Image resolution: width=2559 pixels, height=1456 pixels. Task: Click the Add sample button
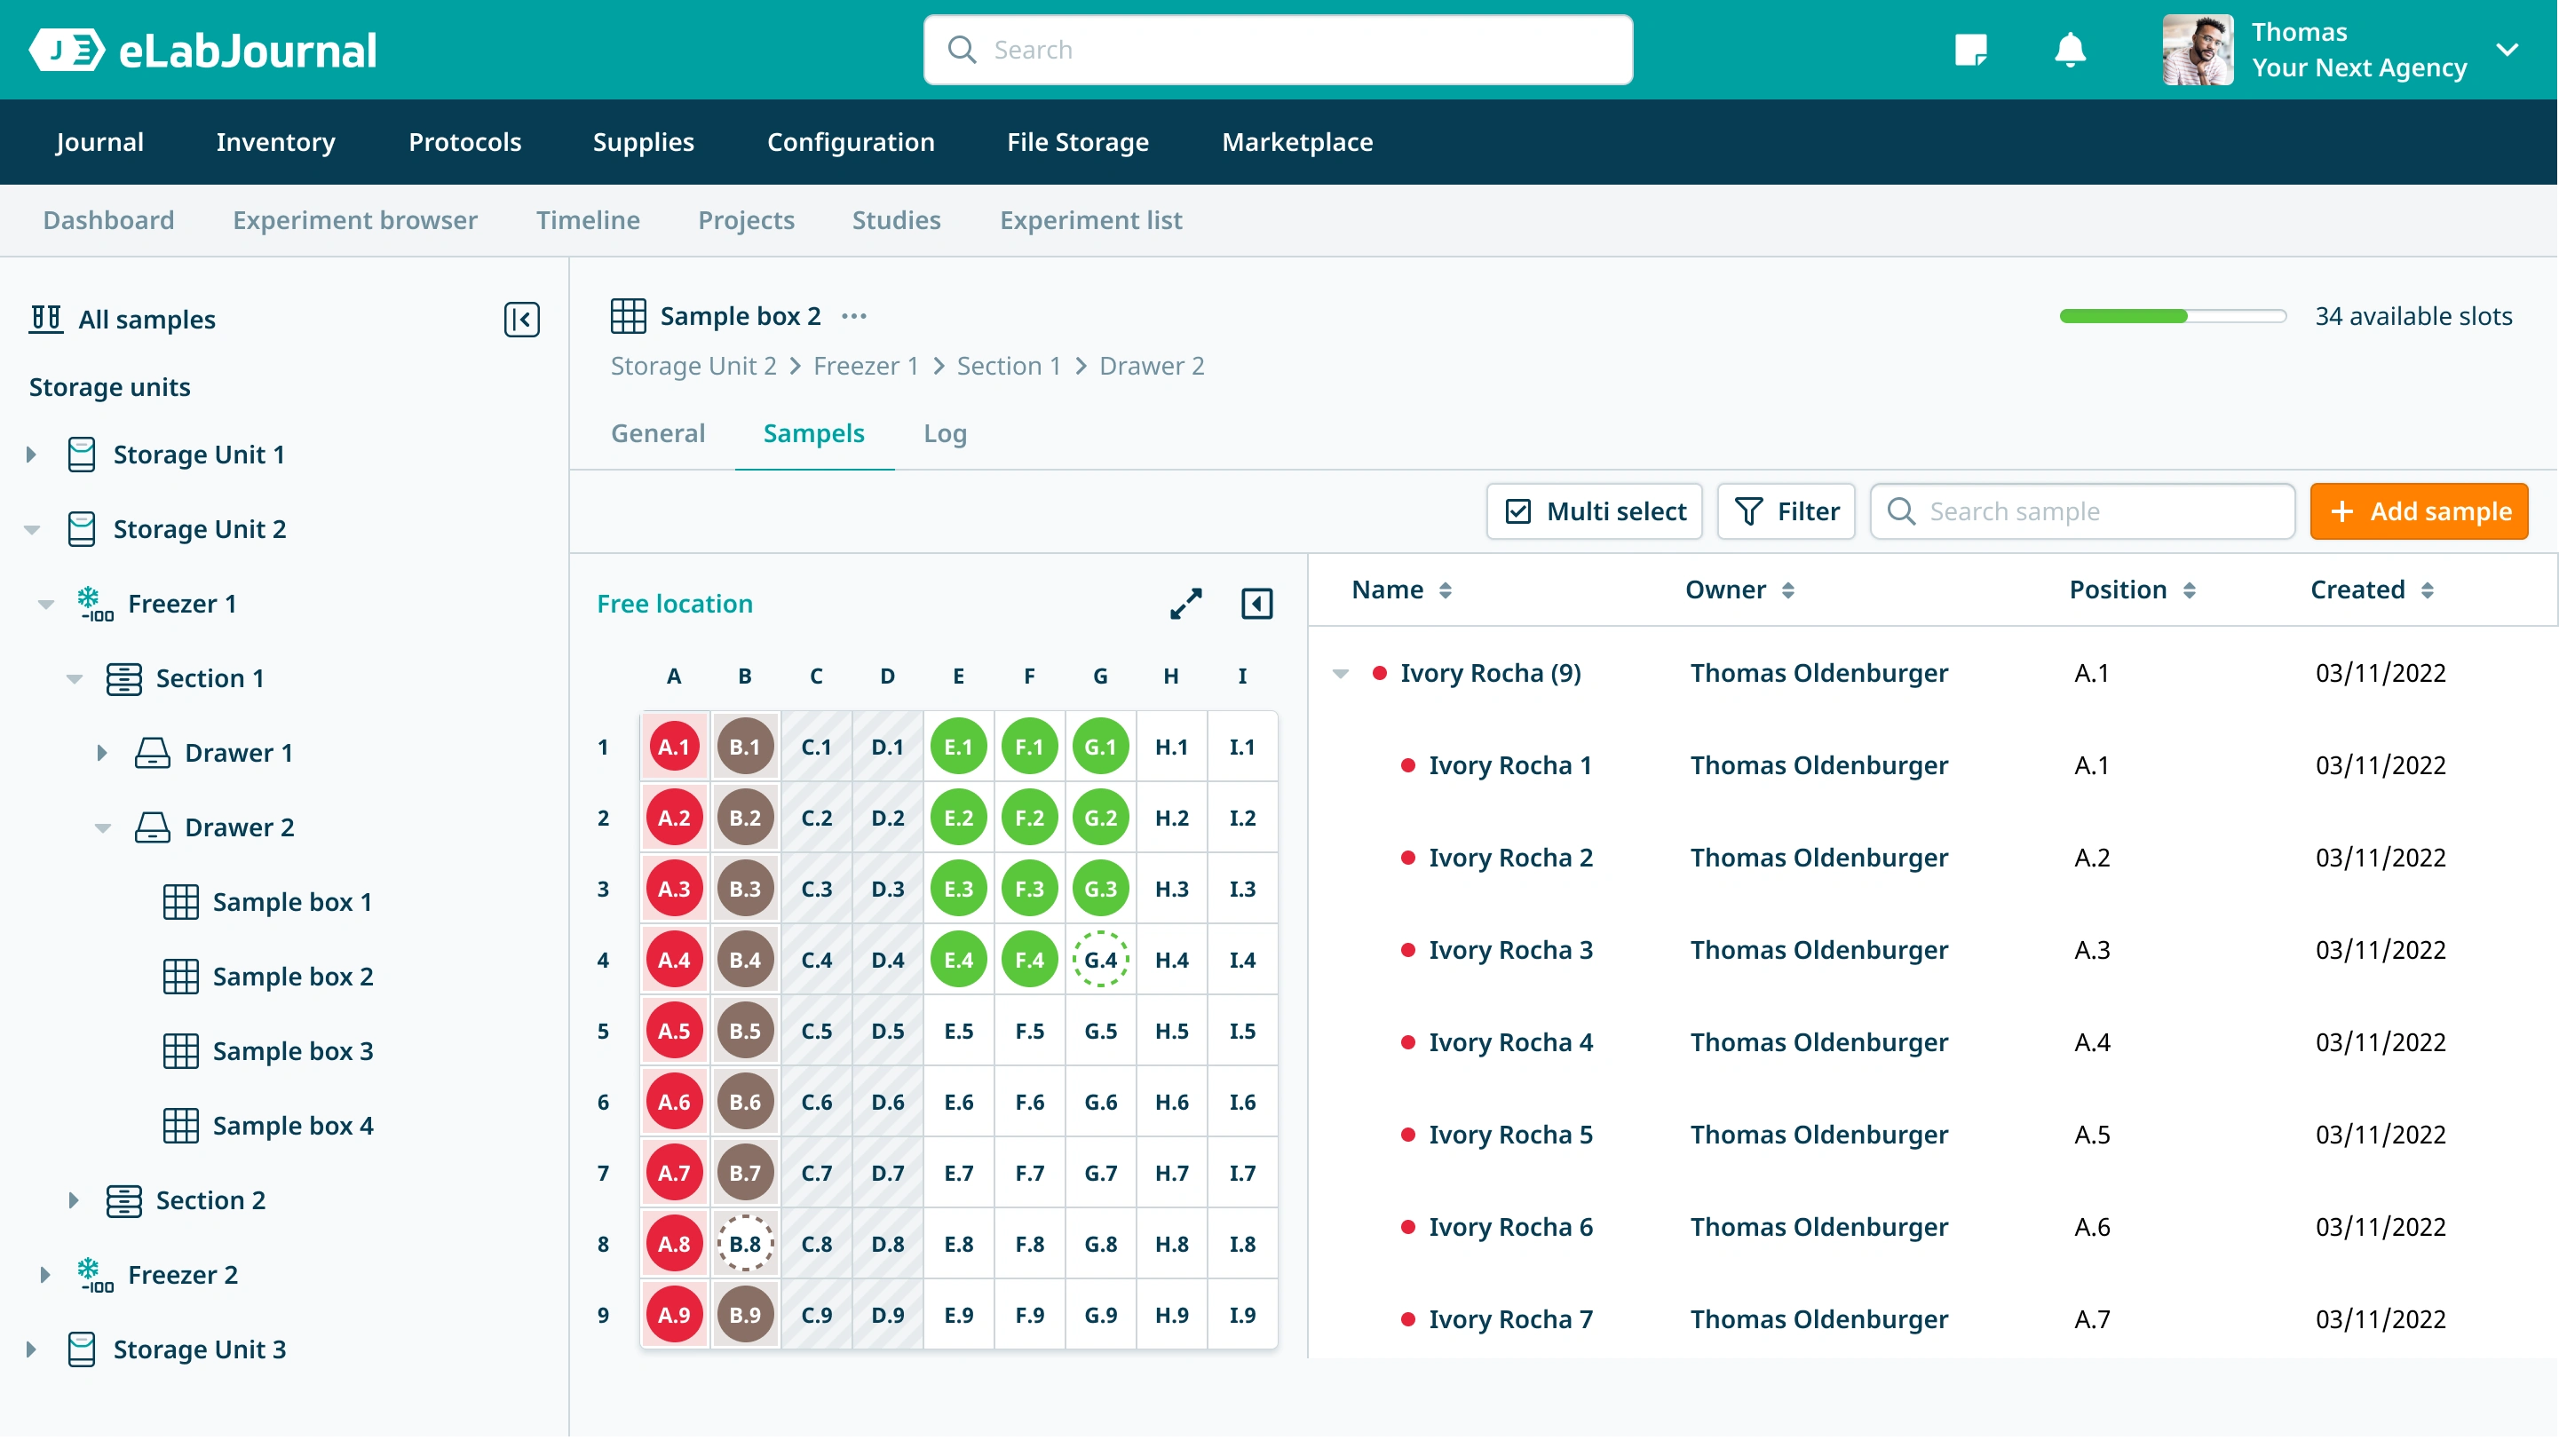[2418, 511]
